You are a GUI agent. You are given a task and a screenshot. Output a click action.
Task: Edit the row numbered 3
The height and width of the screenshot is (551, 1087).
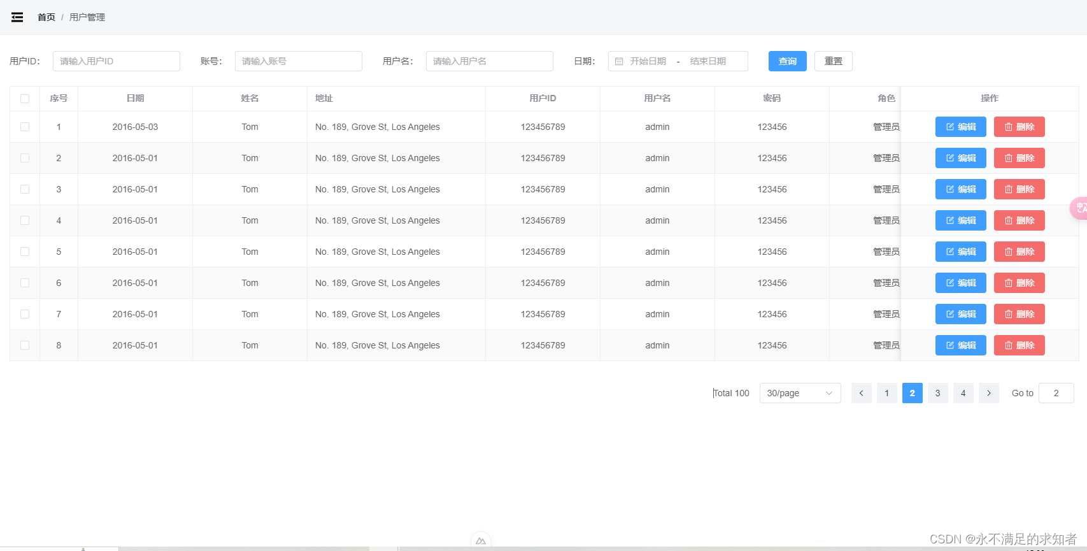[960, 189]
